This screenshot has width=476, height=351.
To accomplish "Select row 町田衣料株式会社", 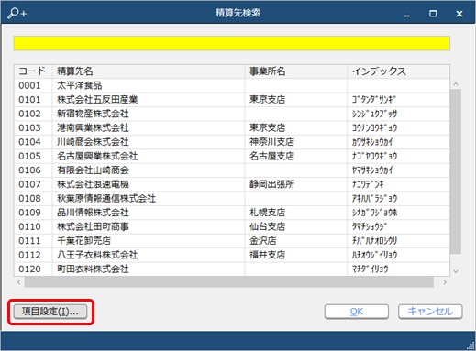I will point(232,269).
